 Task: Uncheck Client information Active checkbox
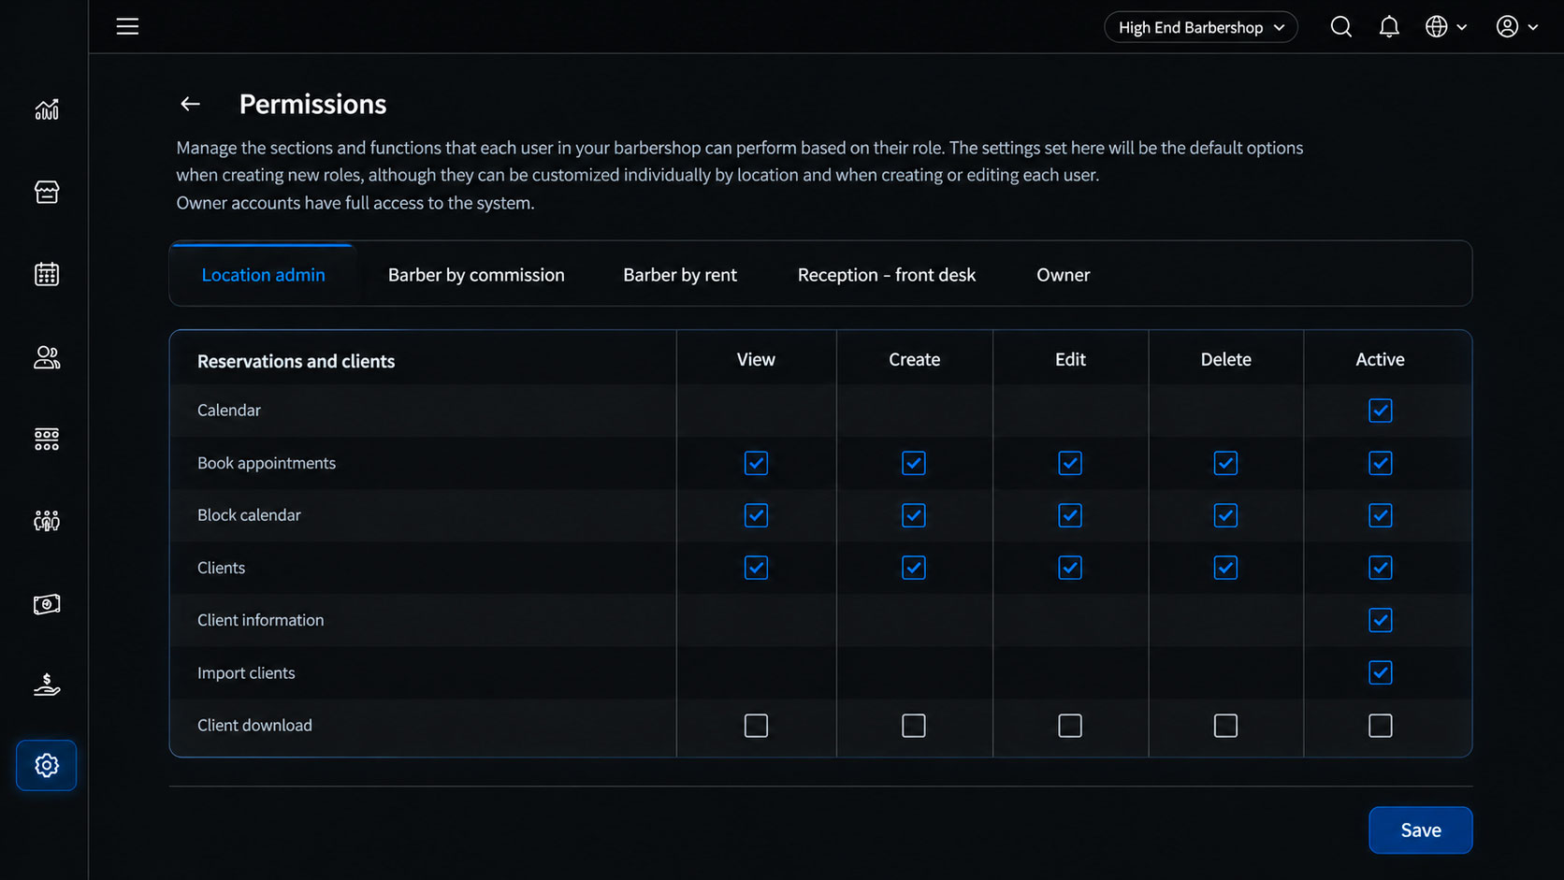[x=1381, y=620]
